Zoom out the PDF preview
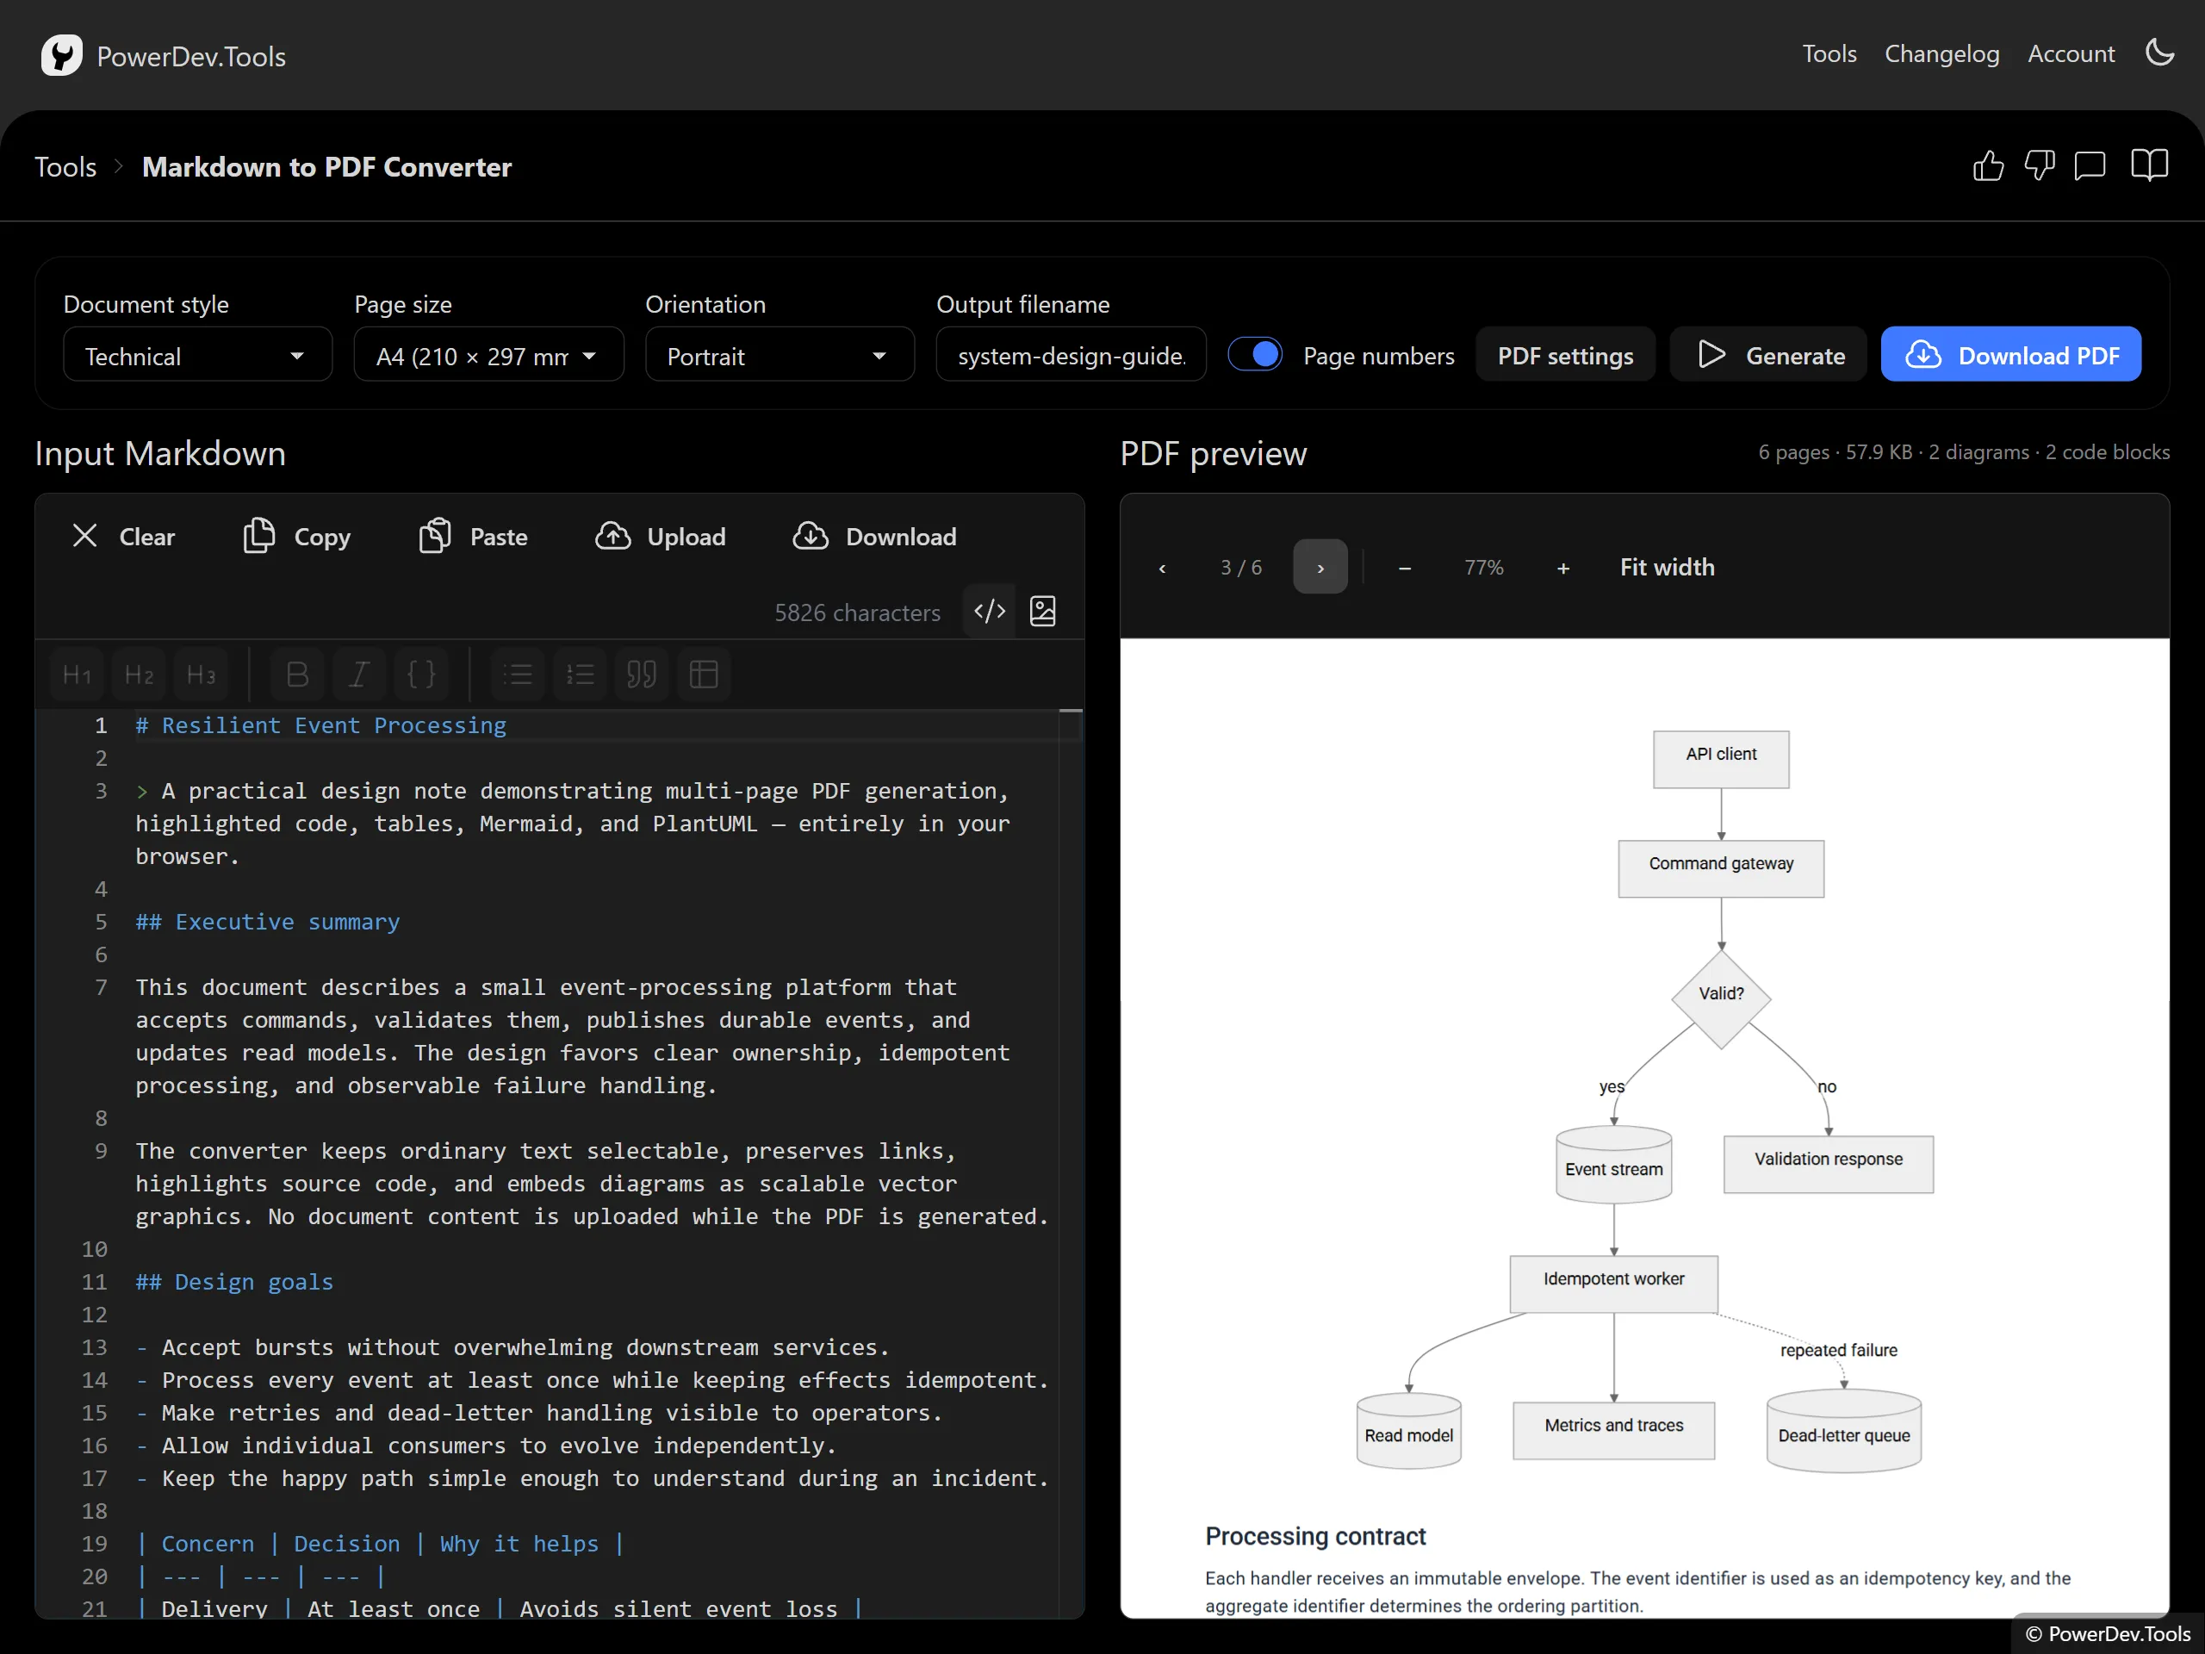Image resolution: width=2205 pixels, height=1654 pixels. [1405, 568]
